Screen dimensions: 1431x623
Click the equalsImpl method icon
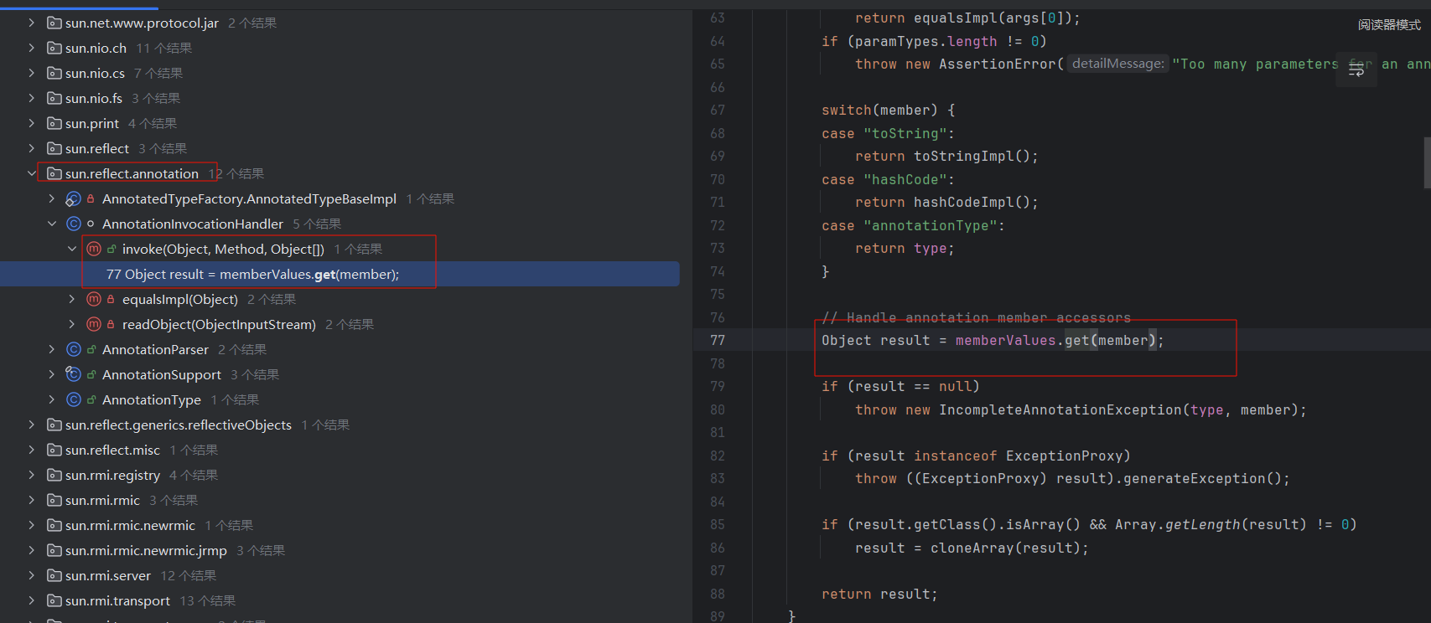tap(94, 299)
